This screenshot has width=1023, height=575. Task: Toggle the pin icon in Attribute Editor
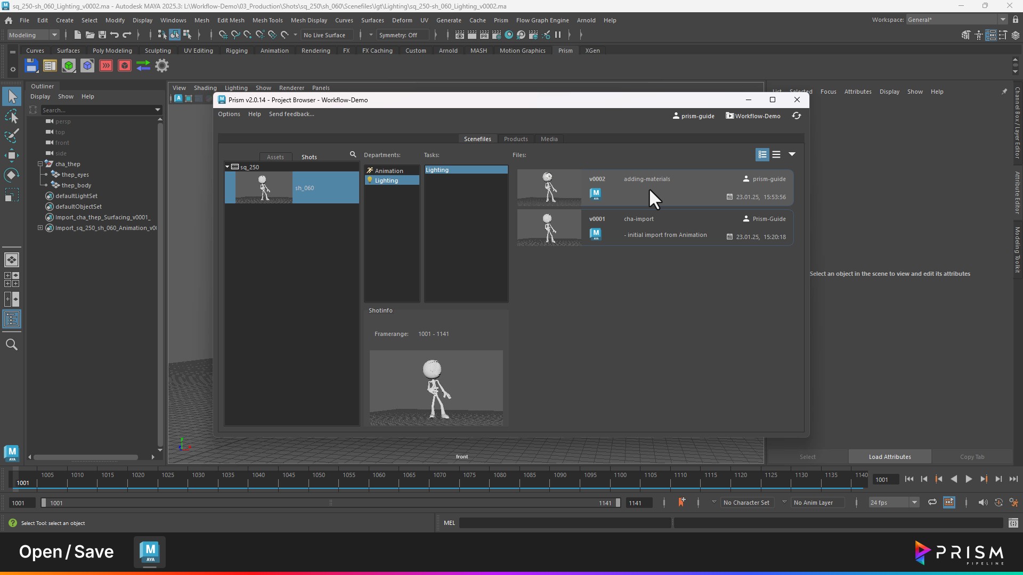pos(1004,92)
